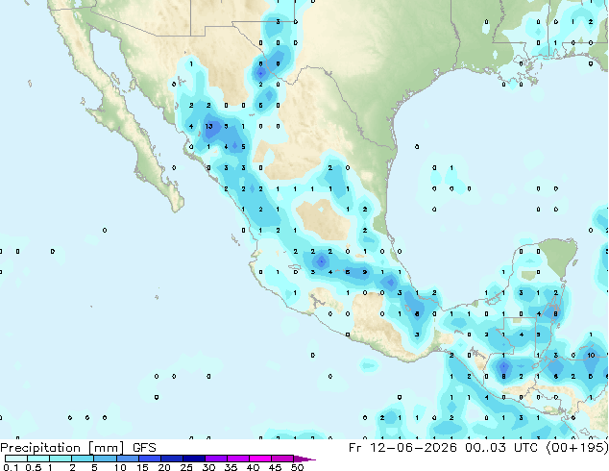Click the 0.1–0.5 mm legend color swatch
This screenshot has width=609, height=471.
[16, 459]
